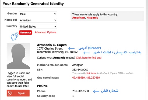Open the geo coordinates 42.488689, -83.257459 link
Screen dimensions: 148x100
point(86,77)
